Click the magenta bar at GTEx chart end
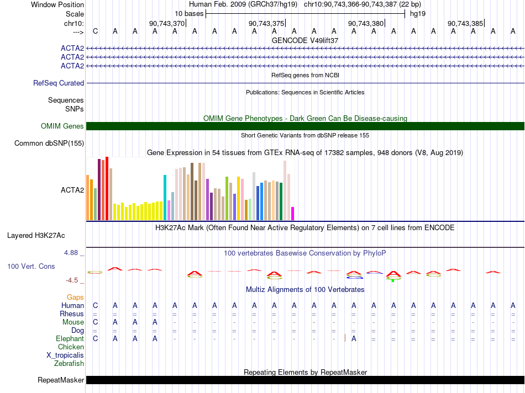The image size is (525, 393). [x=293, y=214]
